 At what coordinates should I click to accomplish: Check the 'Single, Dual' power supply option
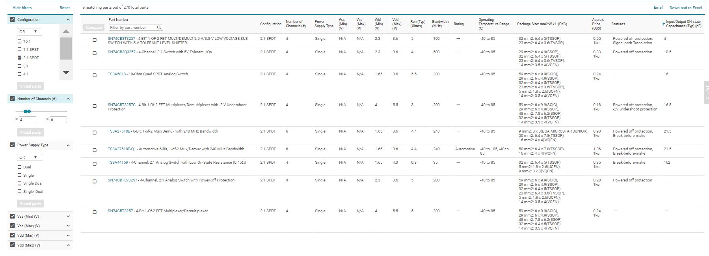(20, 191)
